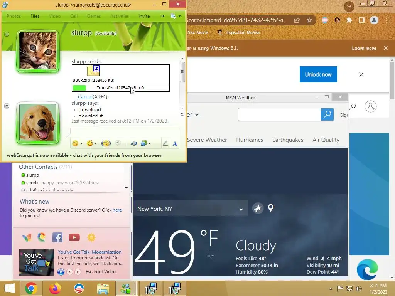Click the Edge logo on the web page
Screen dimensions: 395x296
(x=367, y=269)
